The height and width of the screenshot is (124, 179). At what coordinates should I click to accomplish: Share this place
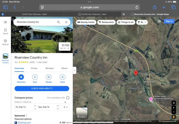63,79
